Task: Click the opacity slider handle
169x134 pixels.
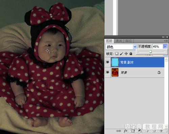Action: [x=150, y=52]
